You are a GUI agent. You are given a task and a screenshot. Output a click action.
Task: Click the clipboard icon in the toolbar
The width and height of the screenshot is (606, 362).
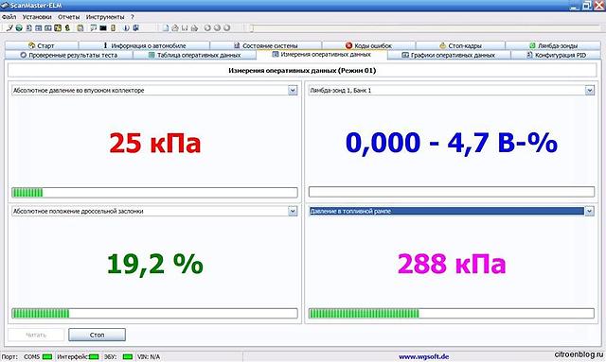tap(80, 27)
